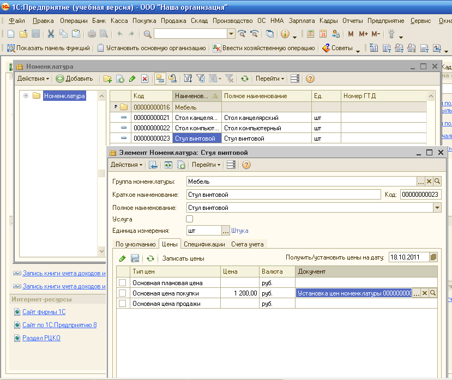Click Ввести хозяйственную операцию

264,48
